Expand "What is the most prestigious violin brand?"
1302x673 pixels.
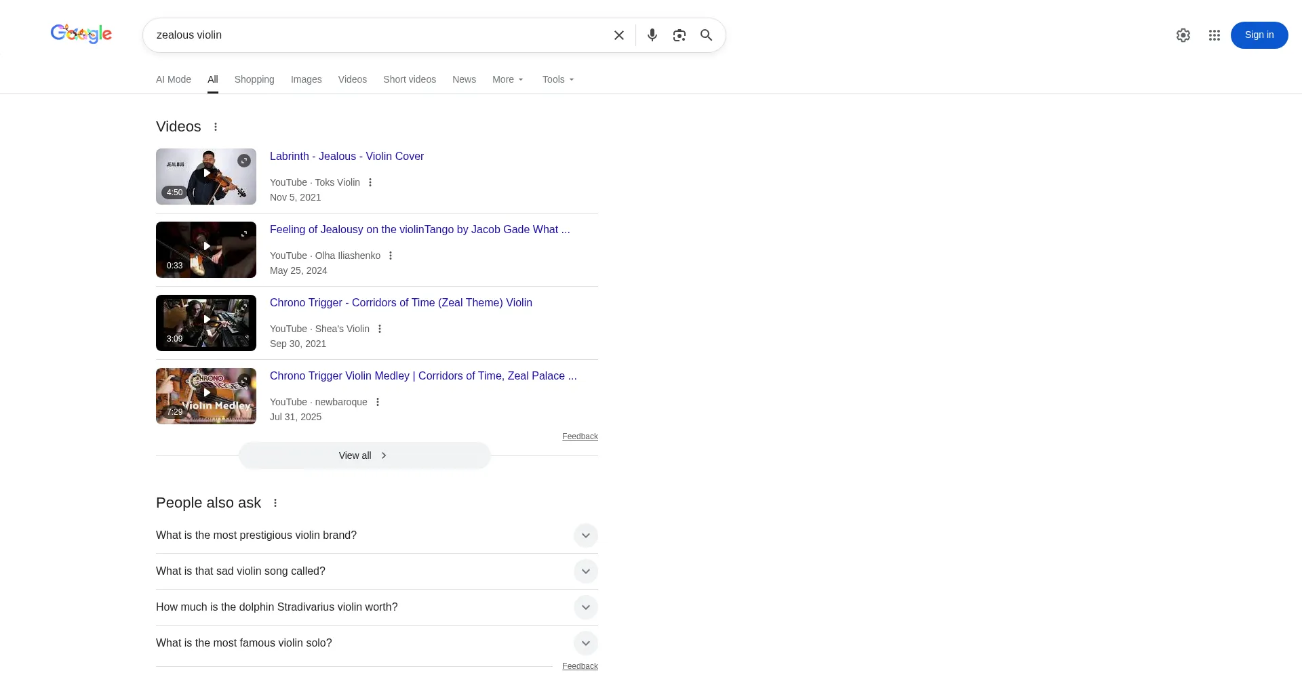click(585, 535)
